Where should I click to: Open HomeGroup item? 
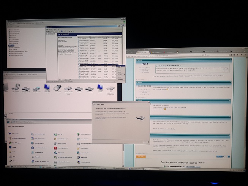(59, 153)
